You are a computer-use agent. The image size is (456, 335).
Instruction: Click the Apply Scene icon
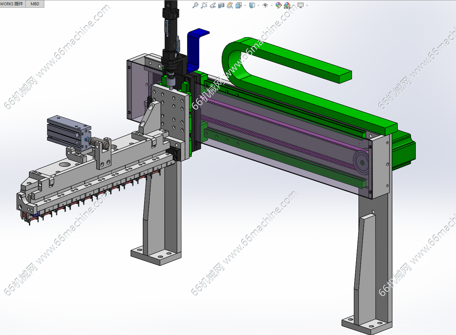pyautogui.click(x=287, y=5)
